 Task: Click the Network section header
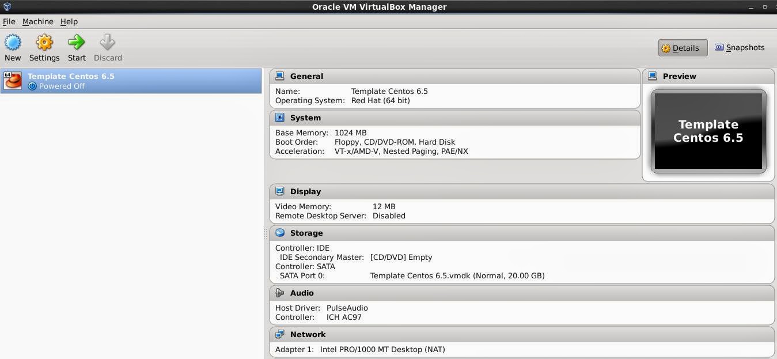click(522, 334)
